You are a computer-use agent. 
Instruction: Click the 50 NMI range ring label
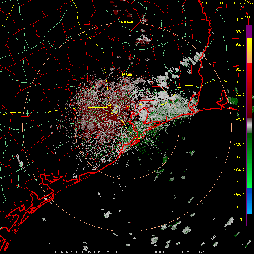pyautogui.click(x=127, y=75)
